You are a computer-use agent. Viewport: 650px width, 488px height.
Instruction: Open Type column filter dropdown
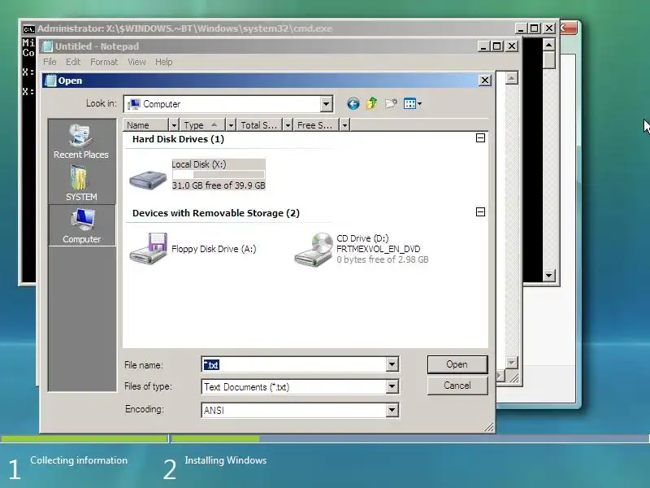231,125
